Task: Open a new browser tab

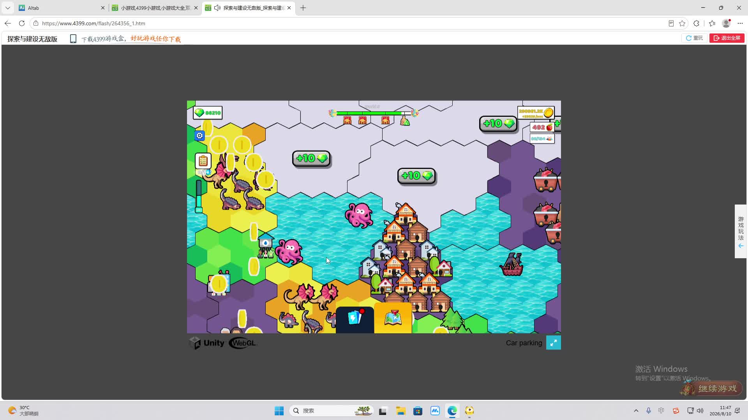Action: coord(303,8)
